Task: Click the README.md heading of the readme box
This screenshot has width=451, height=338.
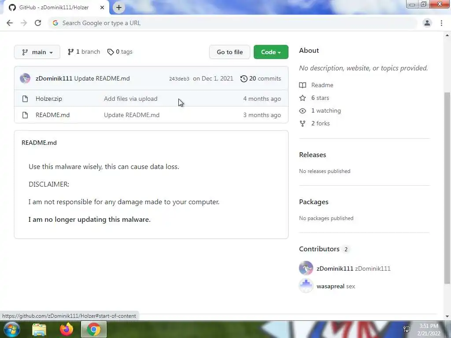Action: click(x=39, y=143)
